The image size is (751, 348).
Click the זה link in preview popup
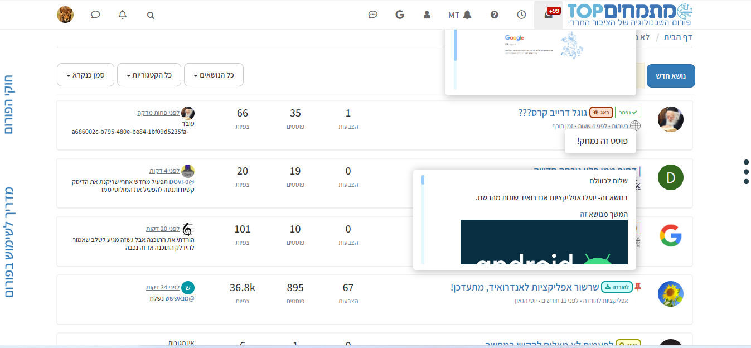click(583, 214)
